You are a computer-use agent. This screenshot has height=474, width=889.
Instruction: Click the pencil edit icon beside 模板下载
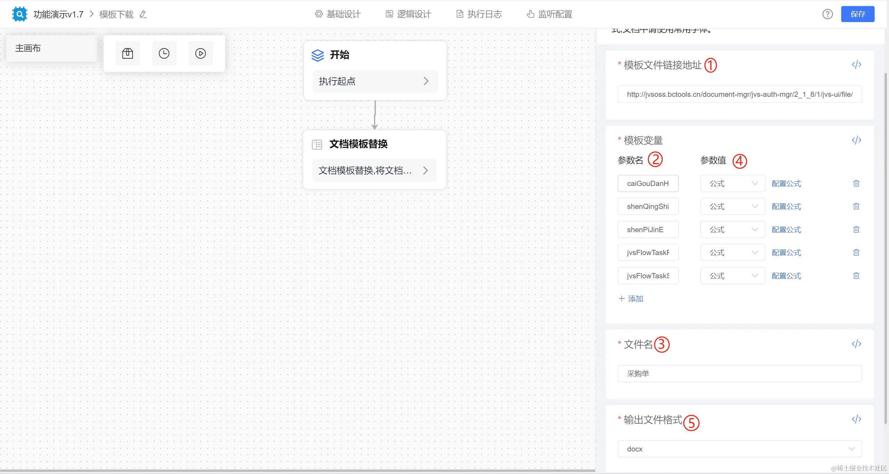(x=143, y=14)
